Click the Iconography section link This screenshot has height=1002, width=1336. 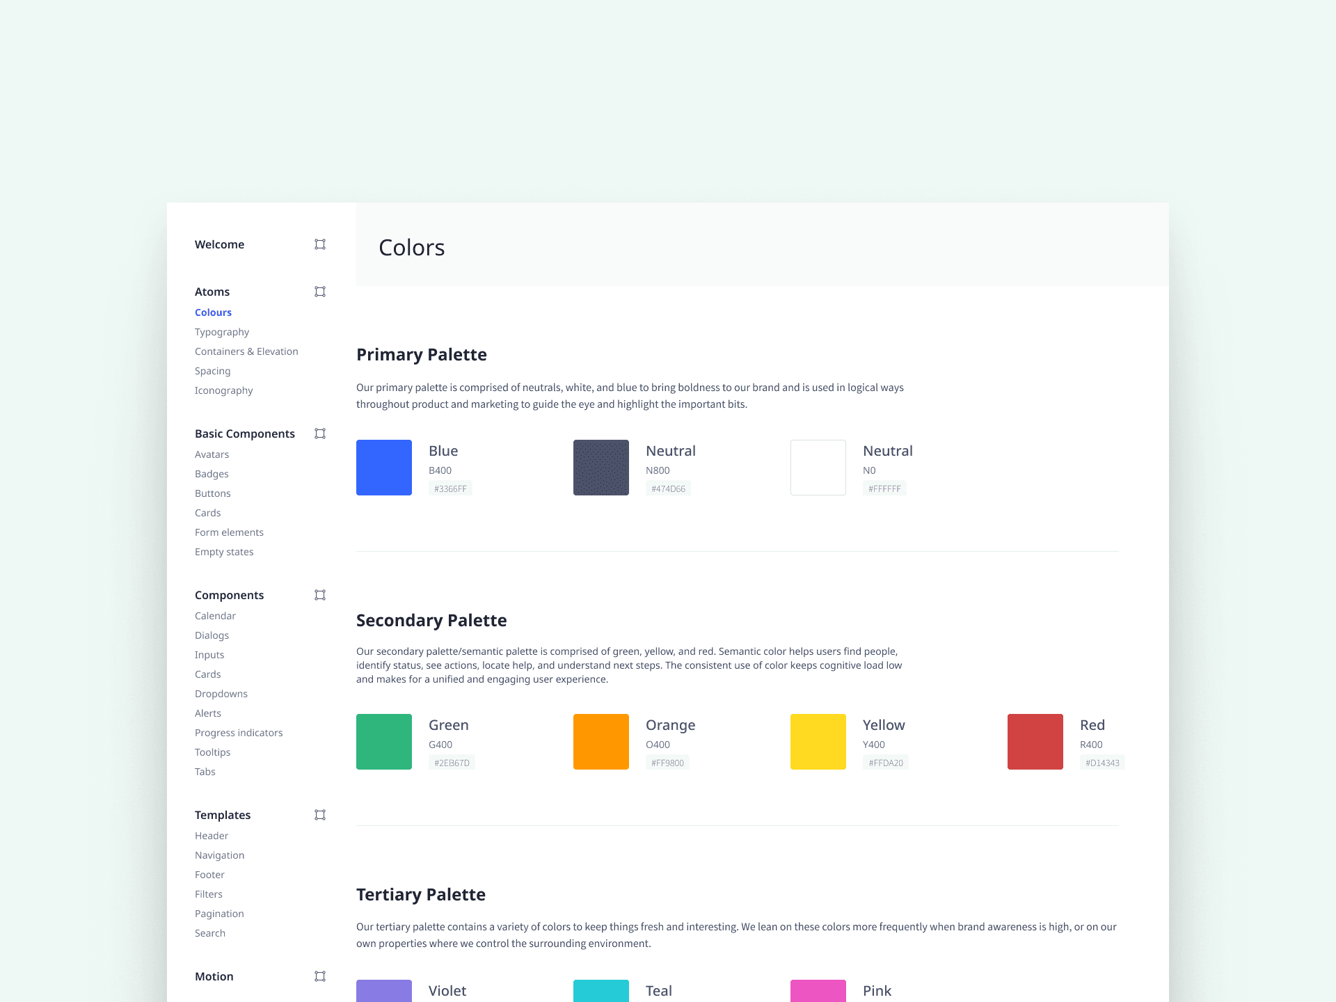click(x=223, y=390)
